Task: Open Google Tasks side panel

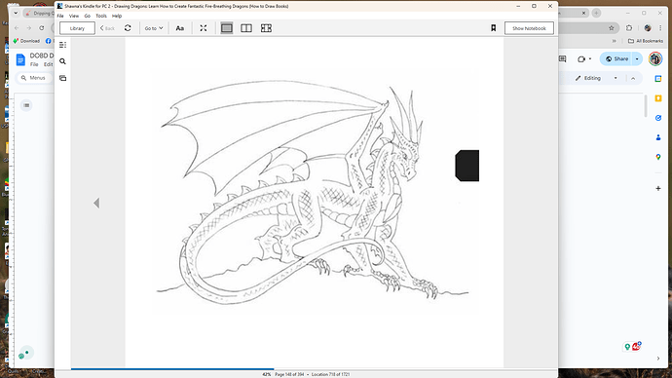Action: [x=658, y=118]
